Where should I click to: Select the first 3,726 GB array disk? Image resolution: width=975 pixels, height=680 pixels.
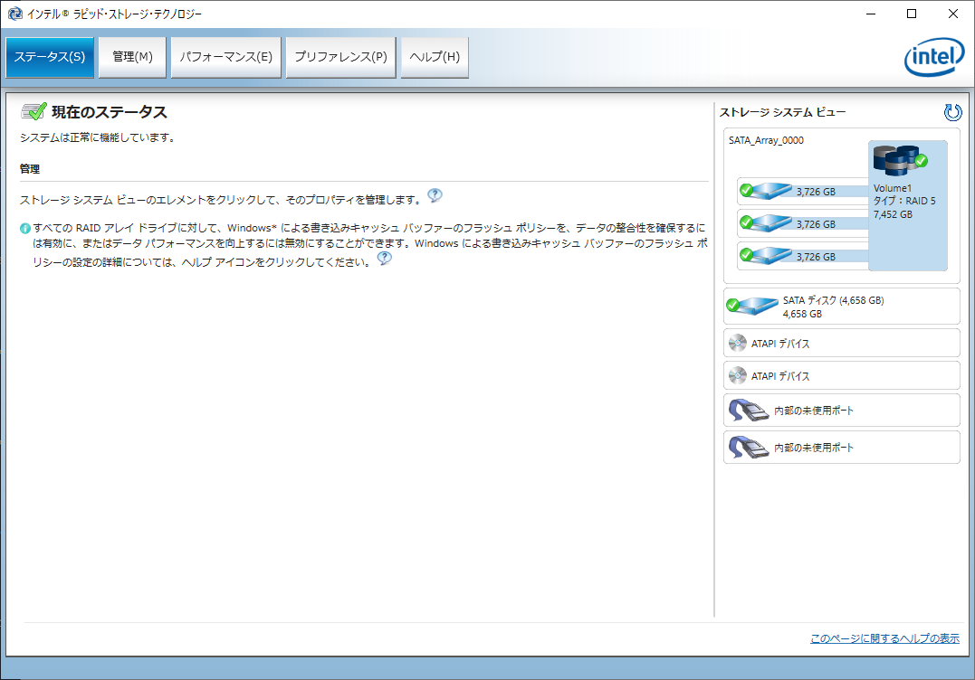[x=803, y=192]
